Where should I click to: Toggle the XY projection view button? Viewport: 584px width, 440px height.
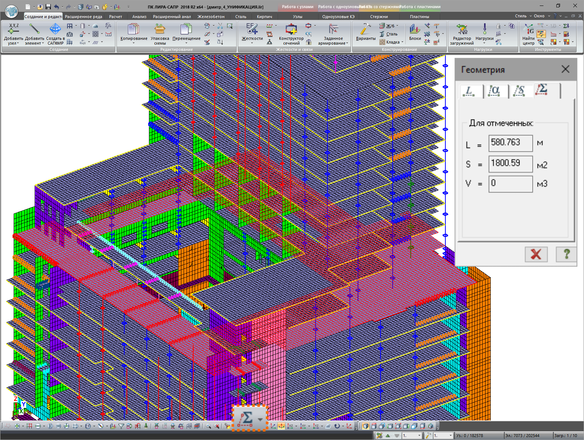(x=303, y=426)
